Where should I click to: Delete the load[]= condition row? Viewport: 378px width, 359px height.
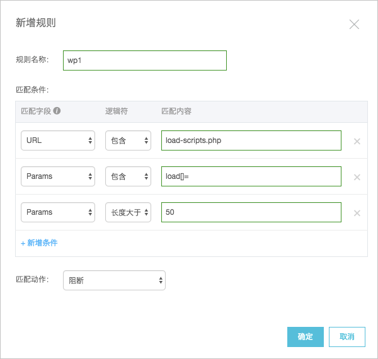point(357,177)
